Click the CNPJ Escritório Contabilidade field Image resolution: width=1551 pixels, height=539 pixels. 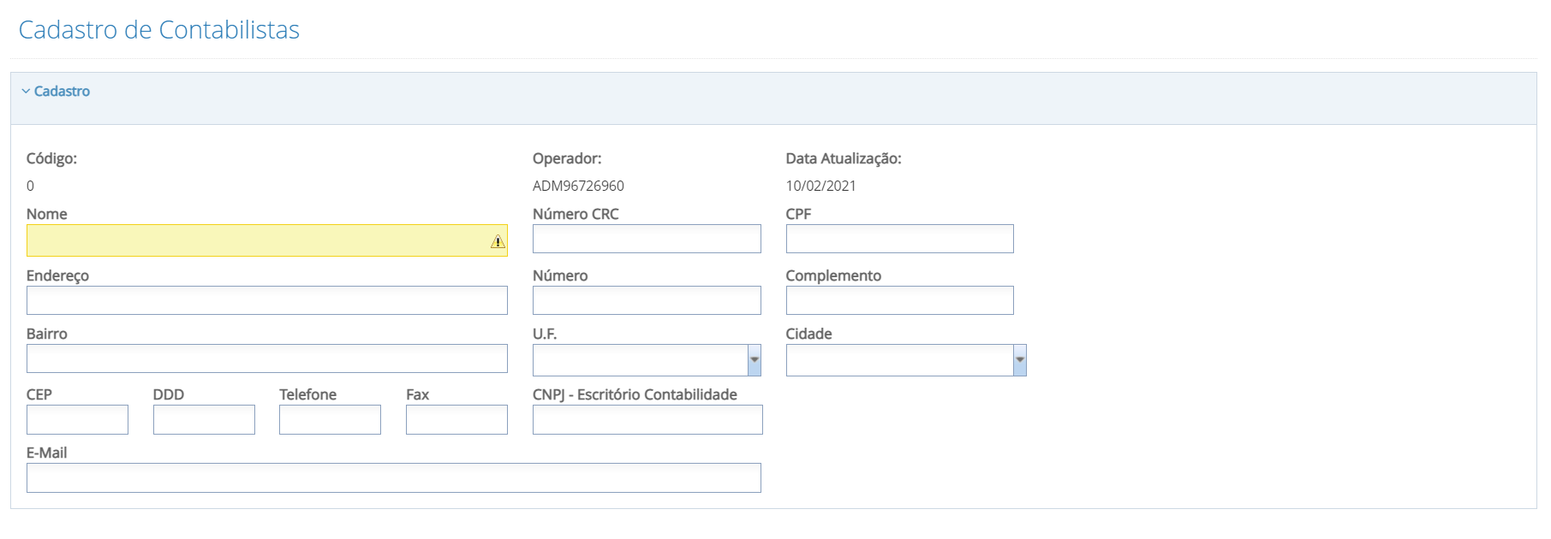[647, 420]
